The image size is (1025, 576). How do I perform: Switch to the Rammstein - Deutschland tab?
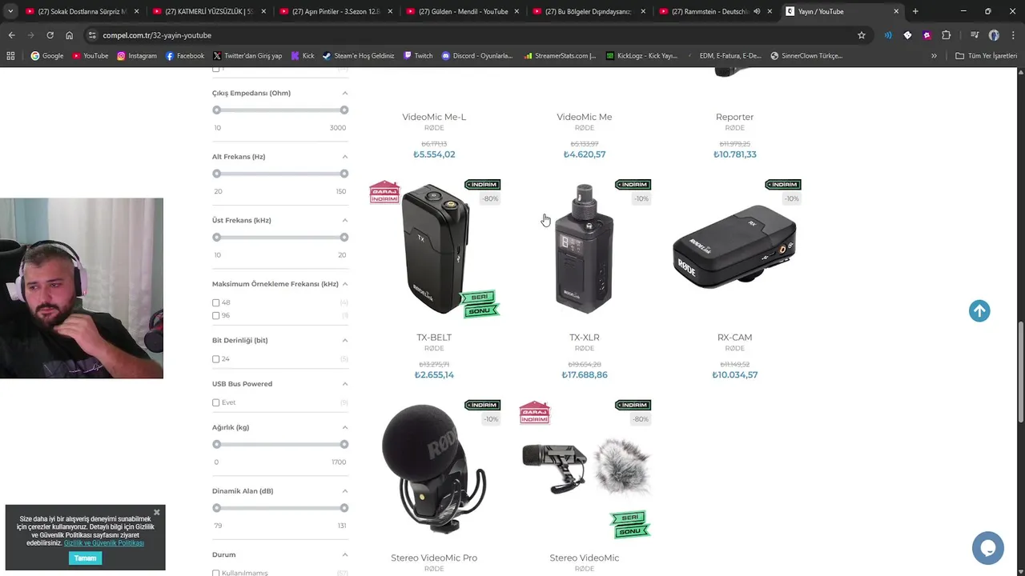click(716, 11)
